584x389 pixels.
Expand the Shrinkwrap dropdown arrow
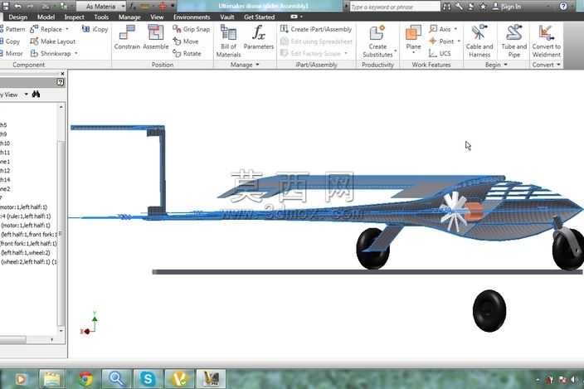(x=76, y=54)
